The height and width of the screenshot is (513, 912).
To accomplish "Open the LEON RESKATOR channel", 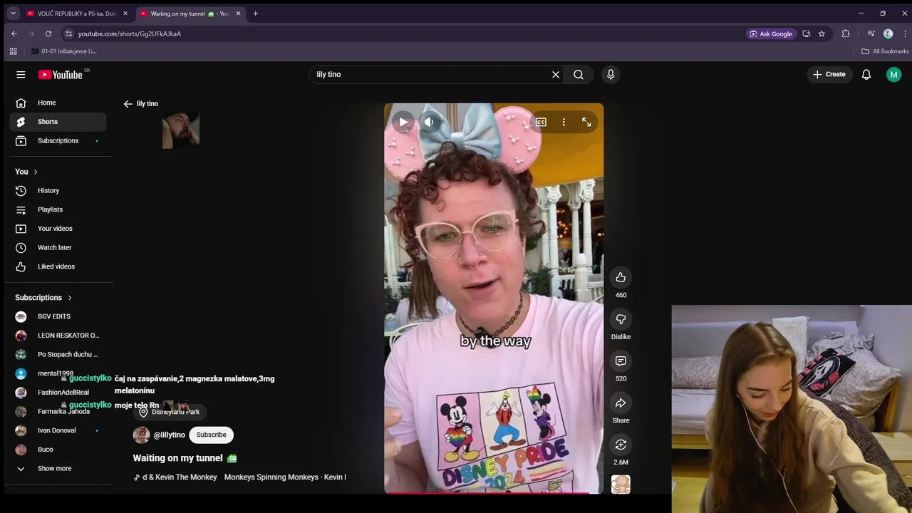I will coord(58,336).
